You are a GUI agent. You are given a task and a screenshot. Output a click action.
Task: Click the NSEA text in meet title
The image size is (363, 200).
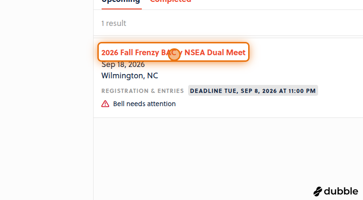coord(195,52)
